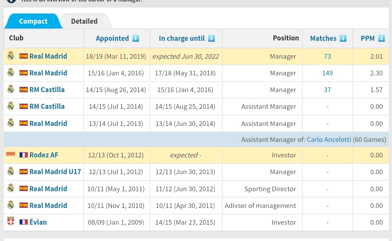Sort by the Appointed column header
This screenshot has width=392, height=241.
coord(112,38)
